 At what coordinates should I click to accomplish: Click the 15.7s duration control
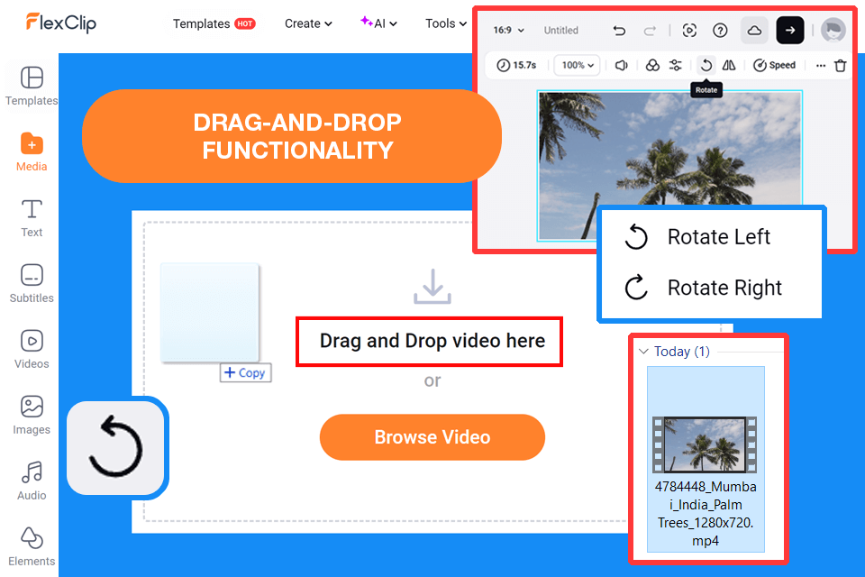tap(516, 65)
